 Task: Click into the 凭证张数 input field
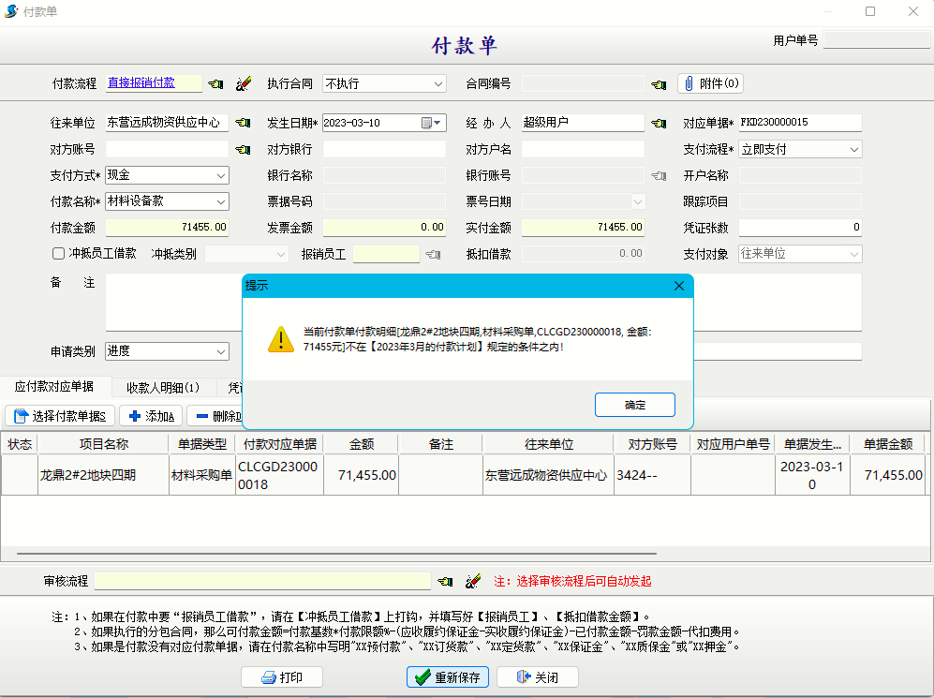click(799, 228)
